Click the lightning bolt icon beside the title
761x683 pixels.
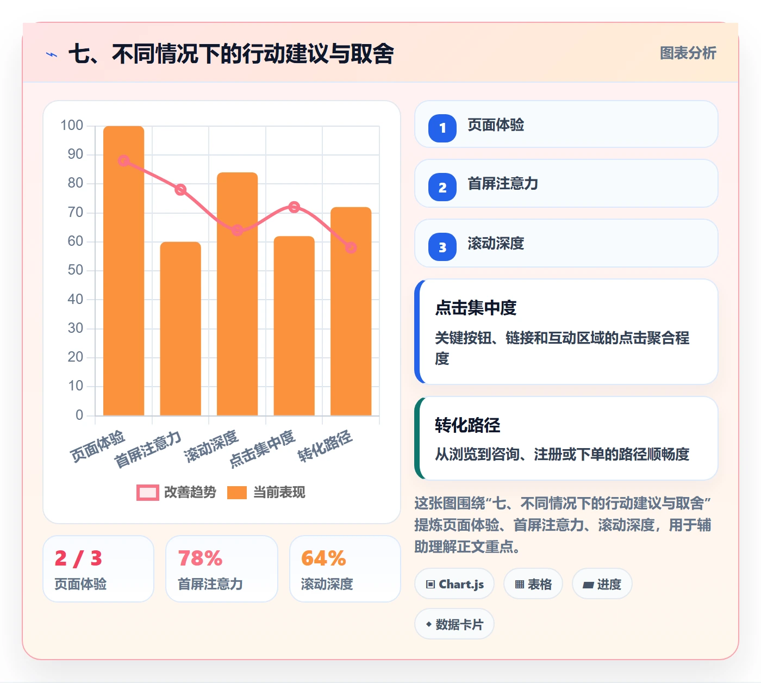52,54
